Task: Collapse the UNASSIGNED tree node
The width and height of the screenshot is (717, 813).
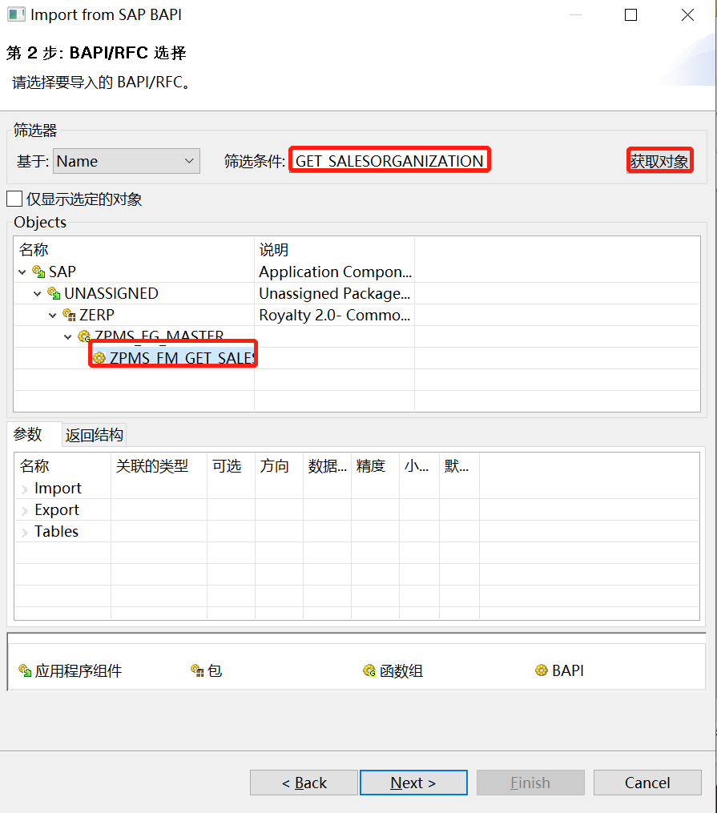Action: click(37, 293)
